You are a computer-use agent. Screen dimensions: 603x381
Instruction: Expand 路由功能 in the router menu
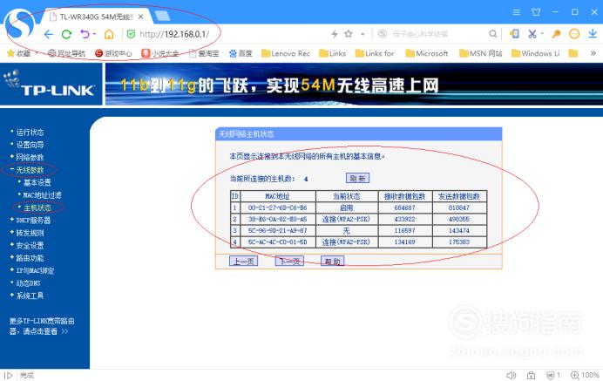tap(30, 258)
